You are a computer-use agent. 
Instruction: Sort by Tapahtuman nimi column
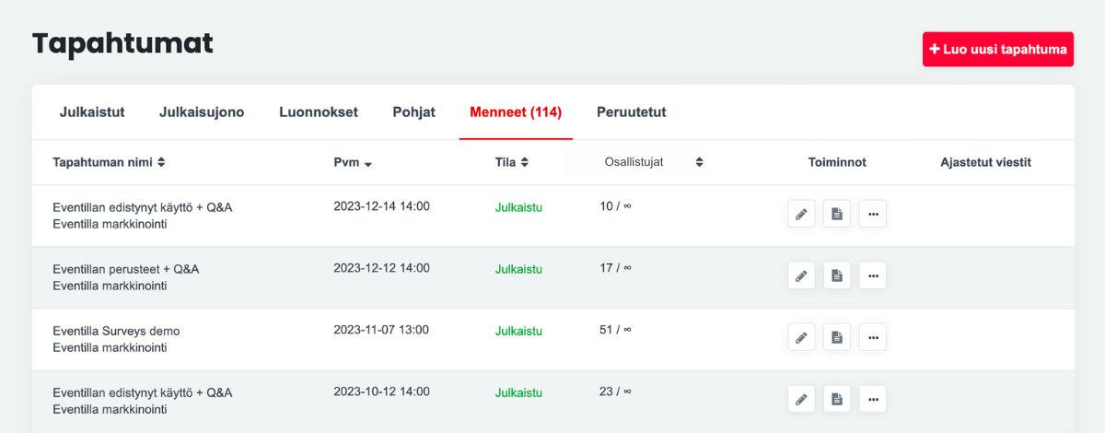coord(109,162)
